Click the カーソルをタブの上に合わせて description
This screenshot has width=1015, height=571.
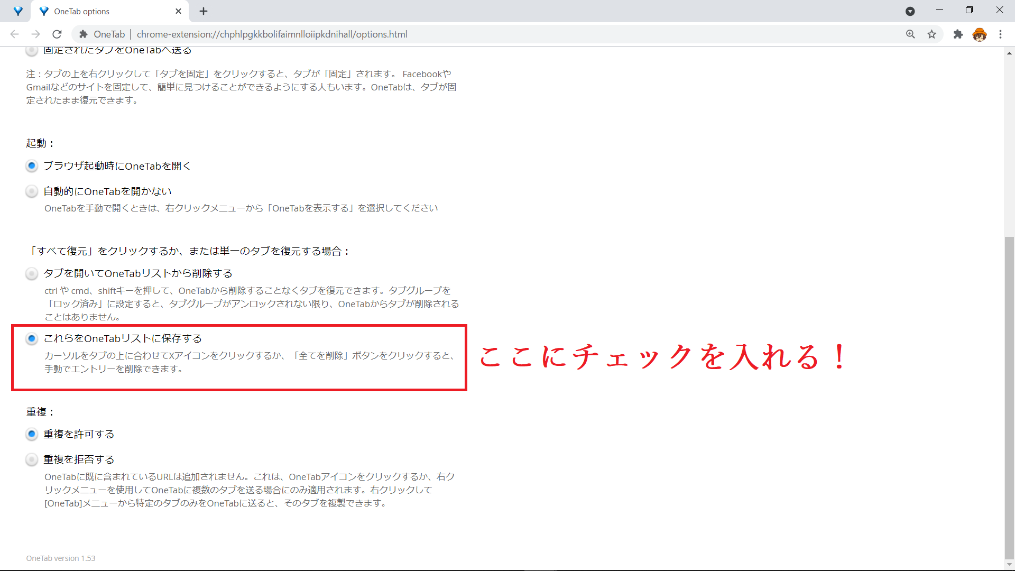point(251,362)
